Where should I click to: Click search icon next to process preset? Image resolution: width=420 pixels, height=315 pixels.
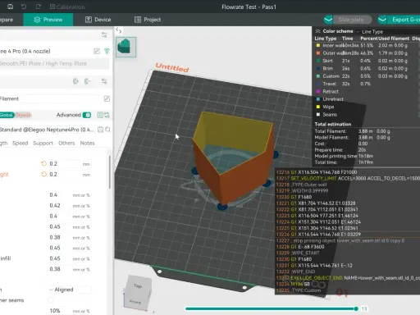pyautogui.click(x=107, y=130)
